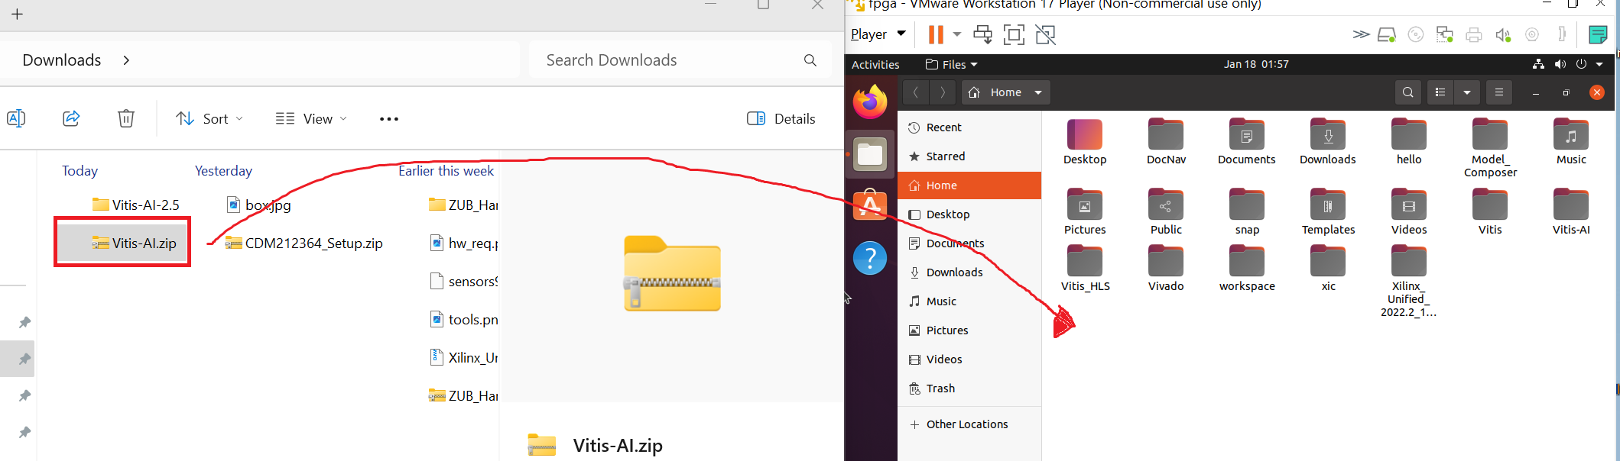Click the Share icon in Explorer toolbar

pyautogui.click(x=71, y=118)
